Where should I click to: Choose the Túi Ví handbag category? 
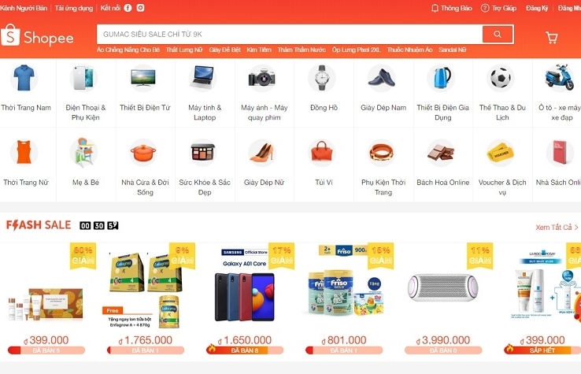pos(324,163)
